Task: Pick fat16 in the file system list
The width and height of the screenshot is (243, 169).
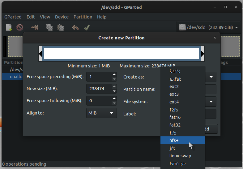Action: click(183, 117)
